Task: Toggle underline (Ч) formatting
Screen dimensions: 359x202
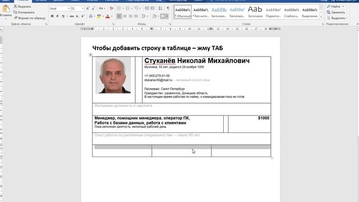Action: click(63, 16)
